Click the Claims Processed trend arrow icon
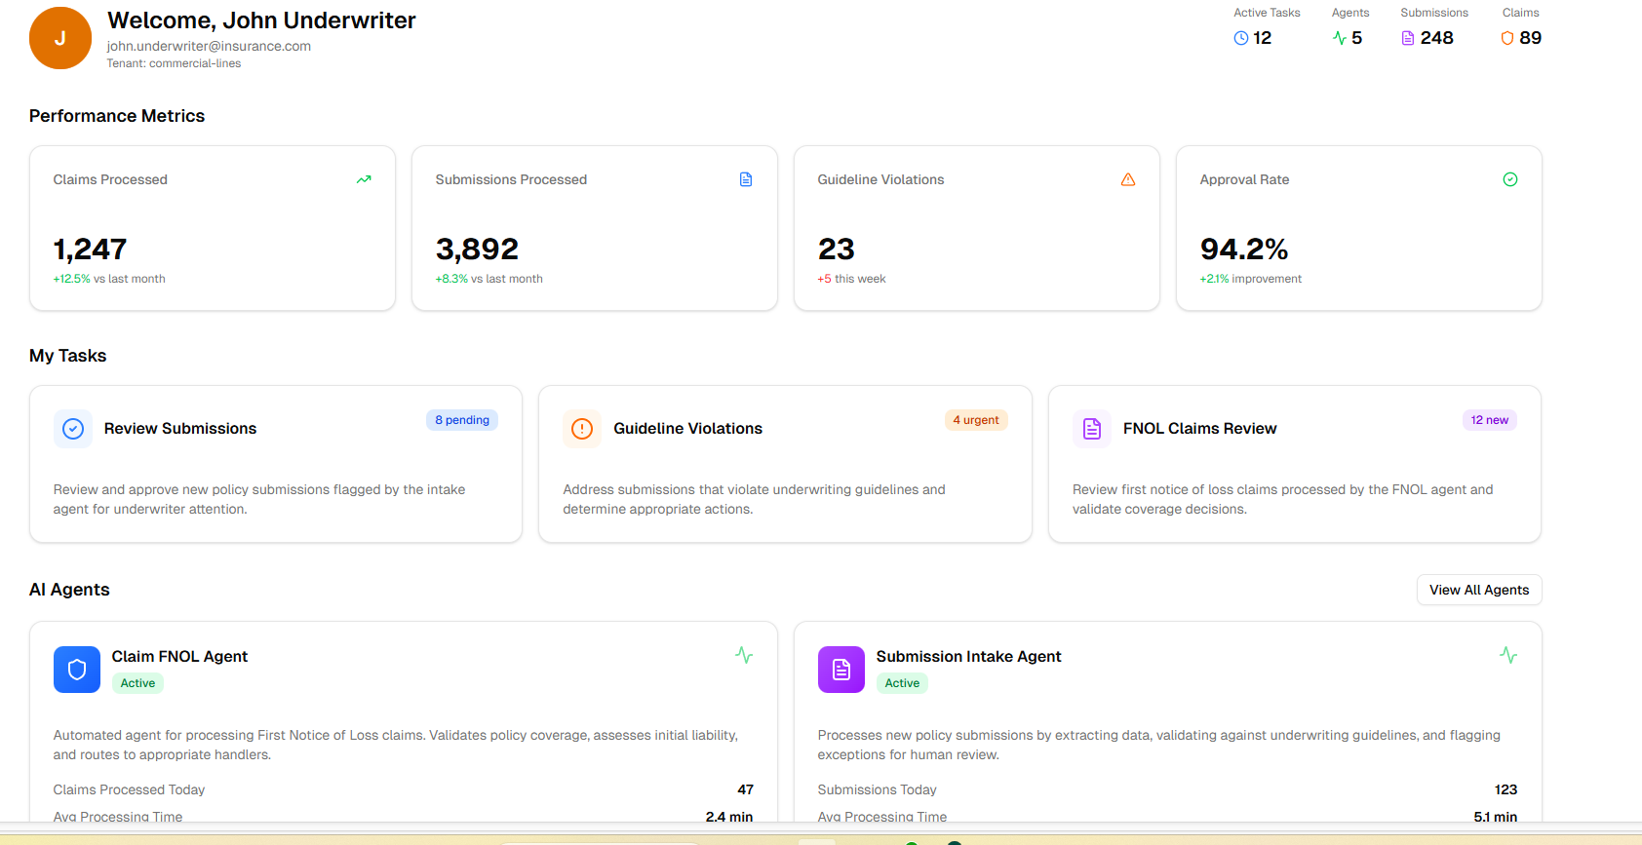This screenshot has width=1642, height=845. (364, 179)
